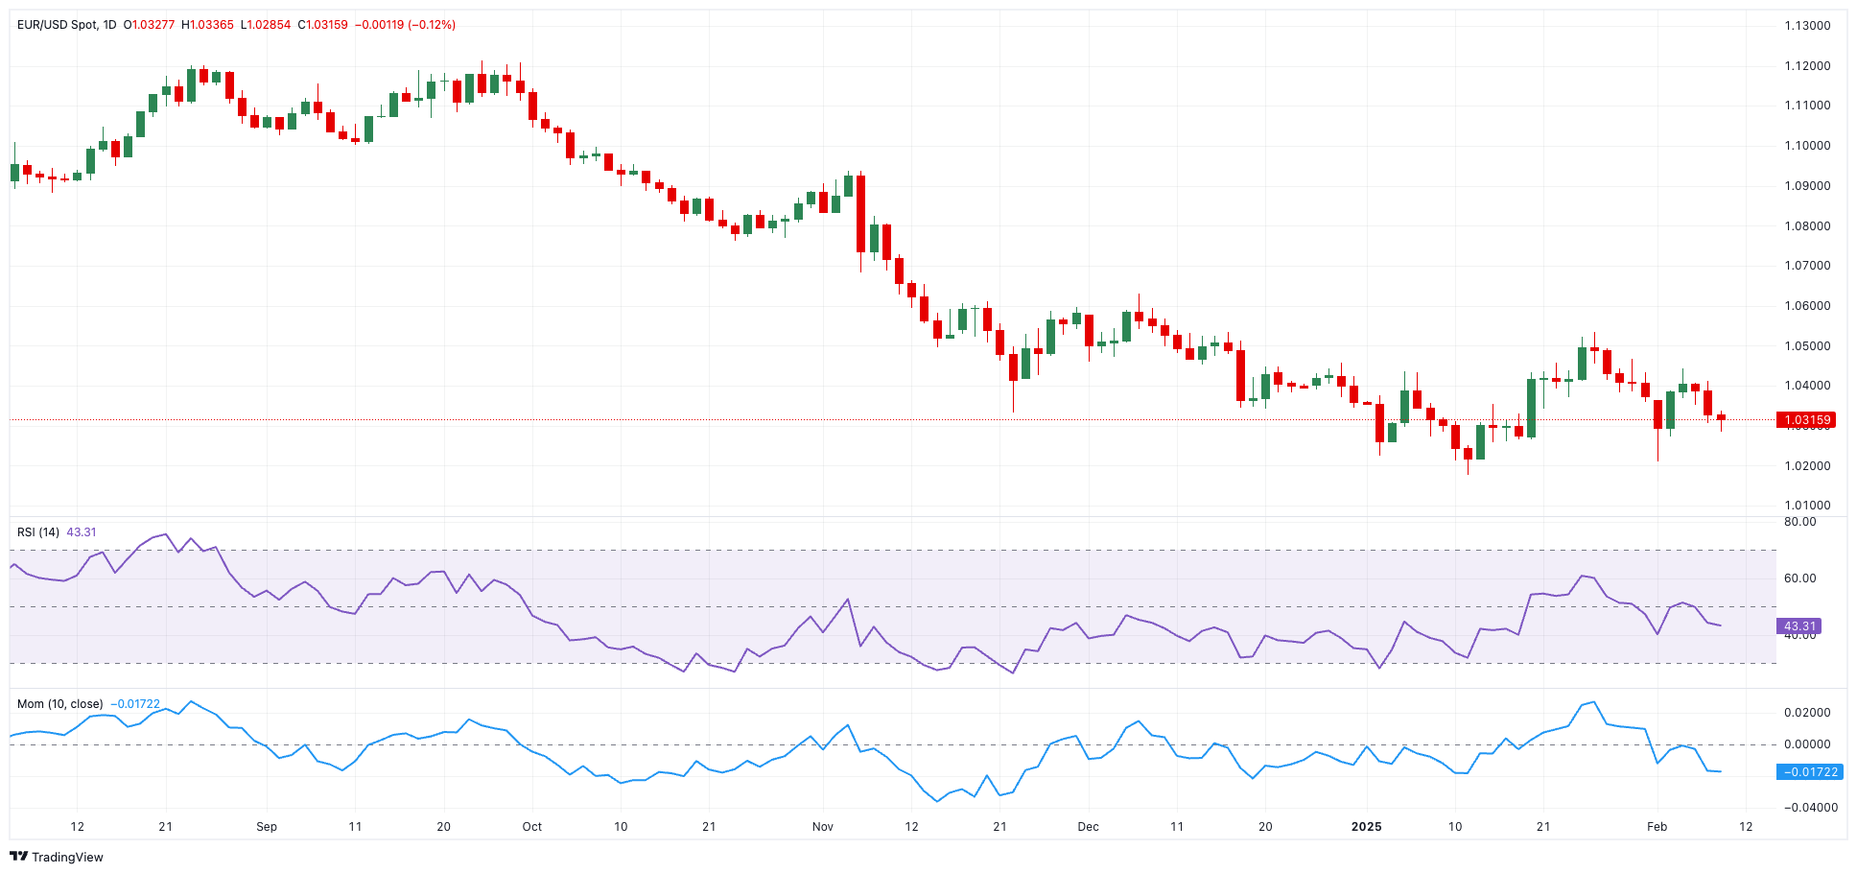1857x873 pixels.
Task: Click the EUR/USD Spot symbol title
Action: 58,25
